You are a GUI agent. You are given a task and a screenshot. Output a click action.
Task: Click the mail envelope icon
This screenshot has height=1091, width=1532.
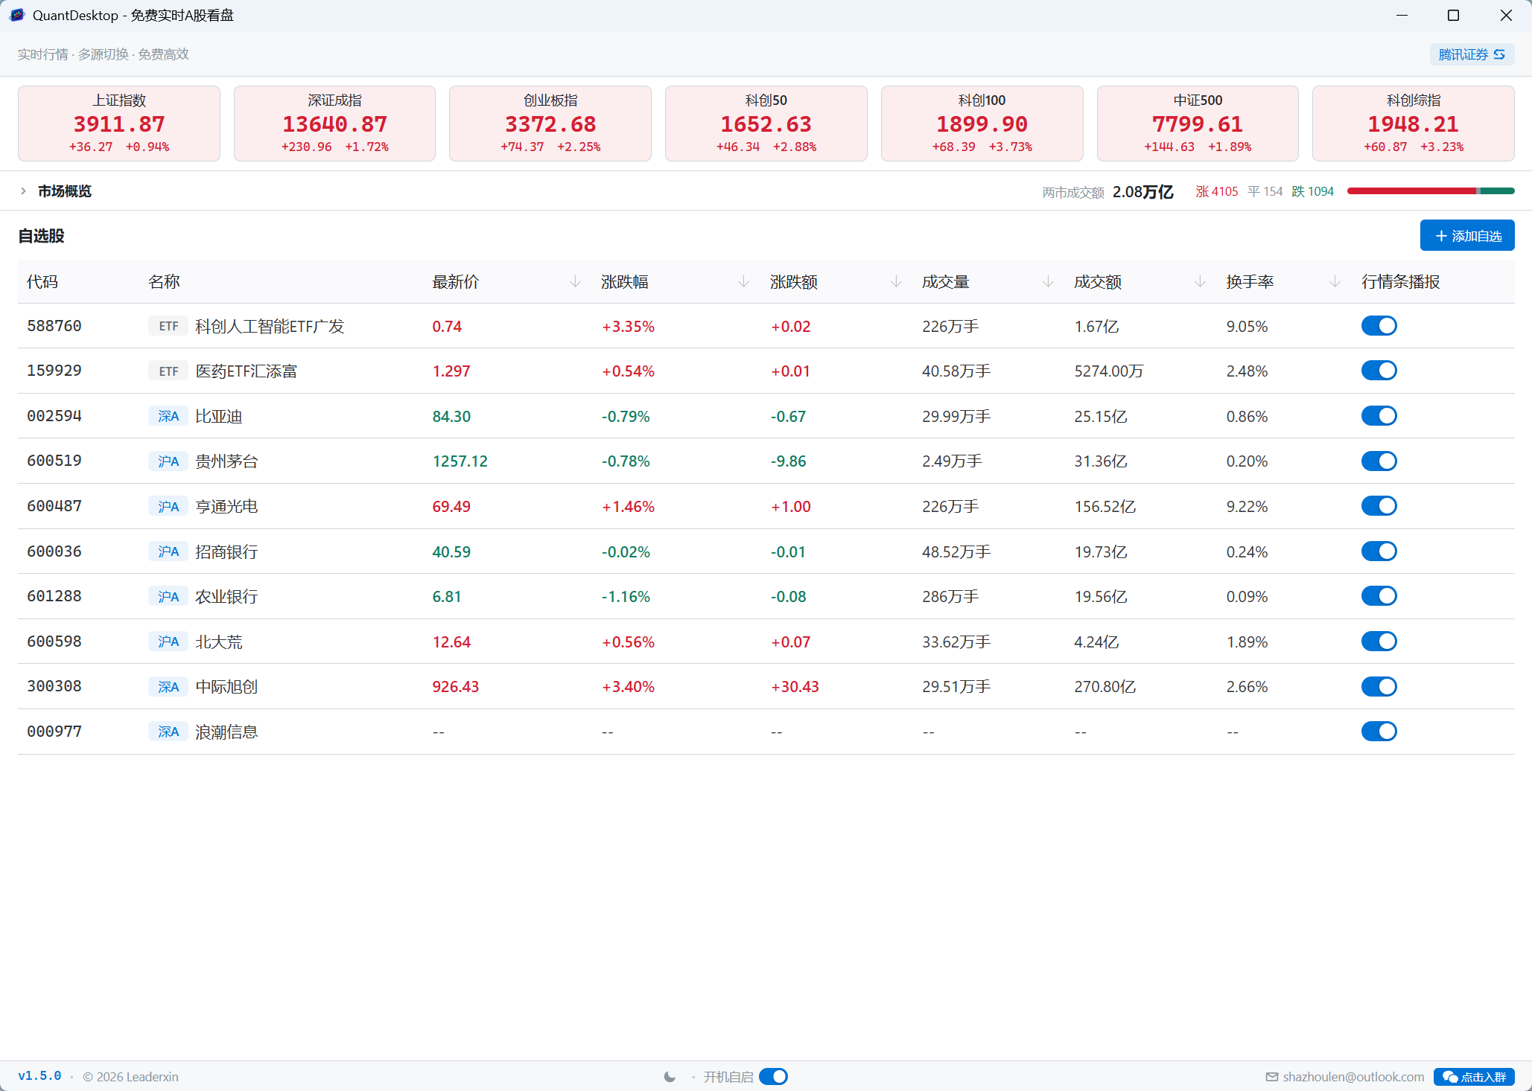[1272, 1077]
